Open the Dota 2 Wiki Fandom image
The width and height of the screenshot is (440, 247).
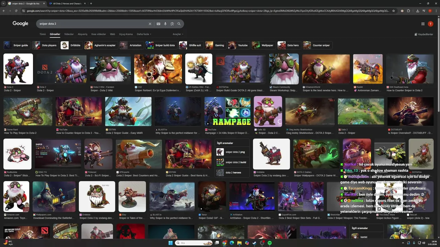click(x=110, y=69)
